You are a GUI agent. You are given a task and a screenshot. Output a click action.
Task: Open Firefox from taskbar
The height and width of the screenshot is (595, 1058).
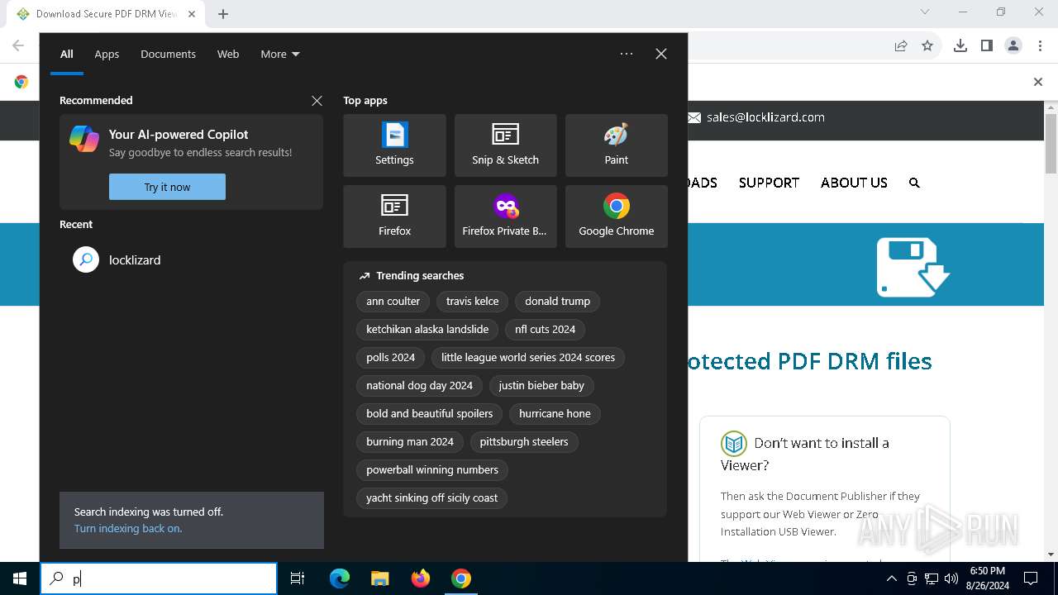click(x=421, y=578)
